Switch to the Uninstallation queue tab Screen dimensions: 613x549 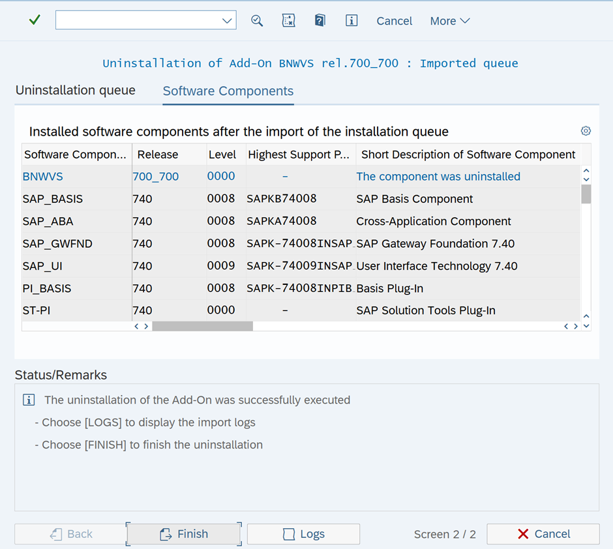(x=76, y=91)
